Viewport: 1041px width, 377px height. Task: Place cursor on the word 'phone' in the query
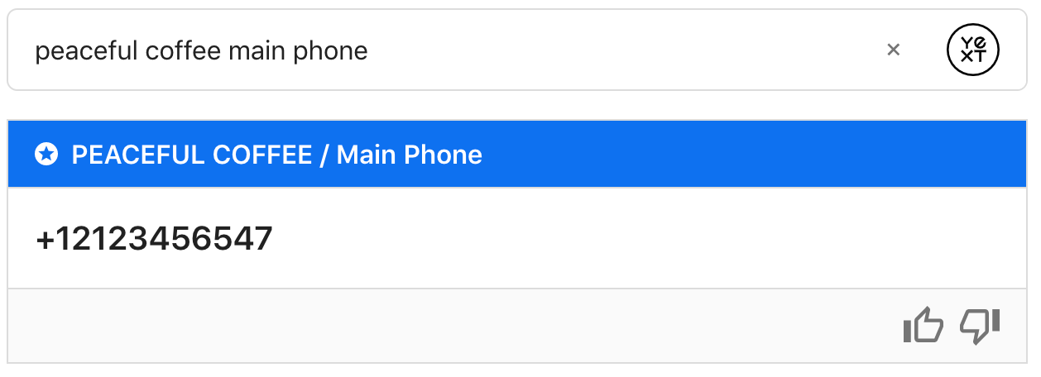(334, 50)
